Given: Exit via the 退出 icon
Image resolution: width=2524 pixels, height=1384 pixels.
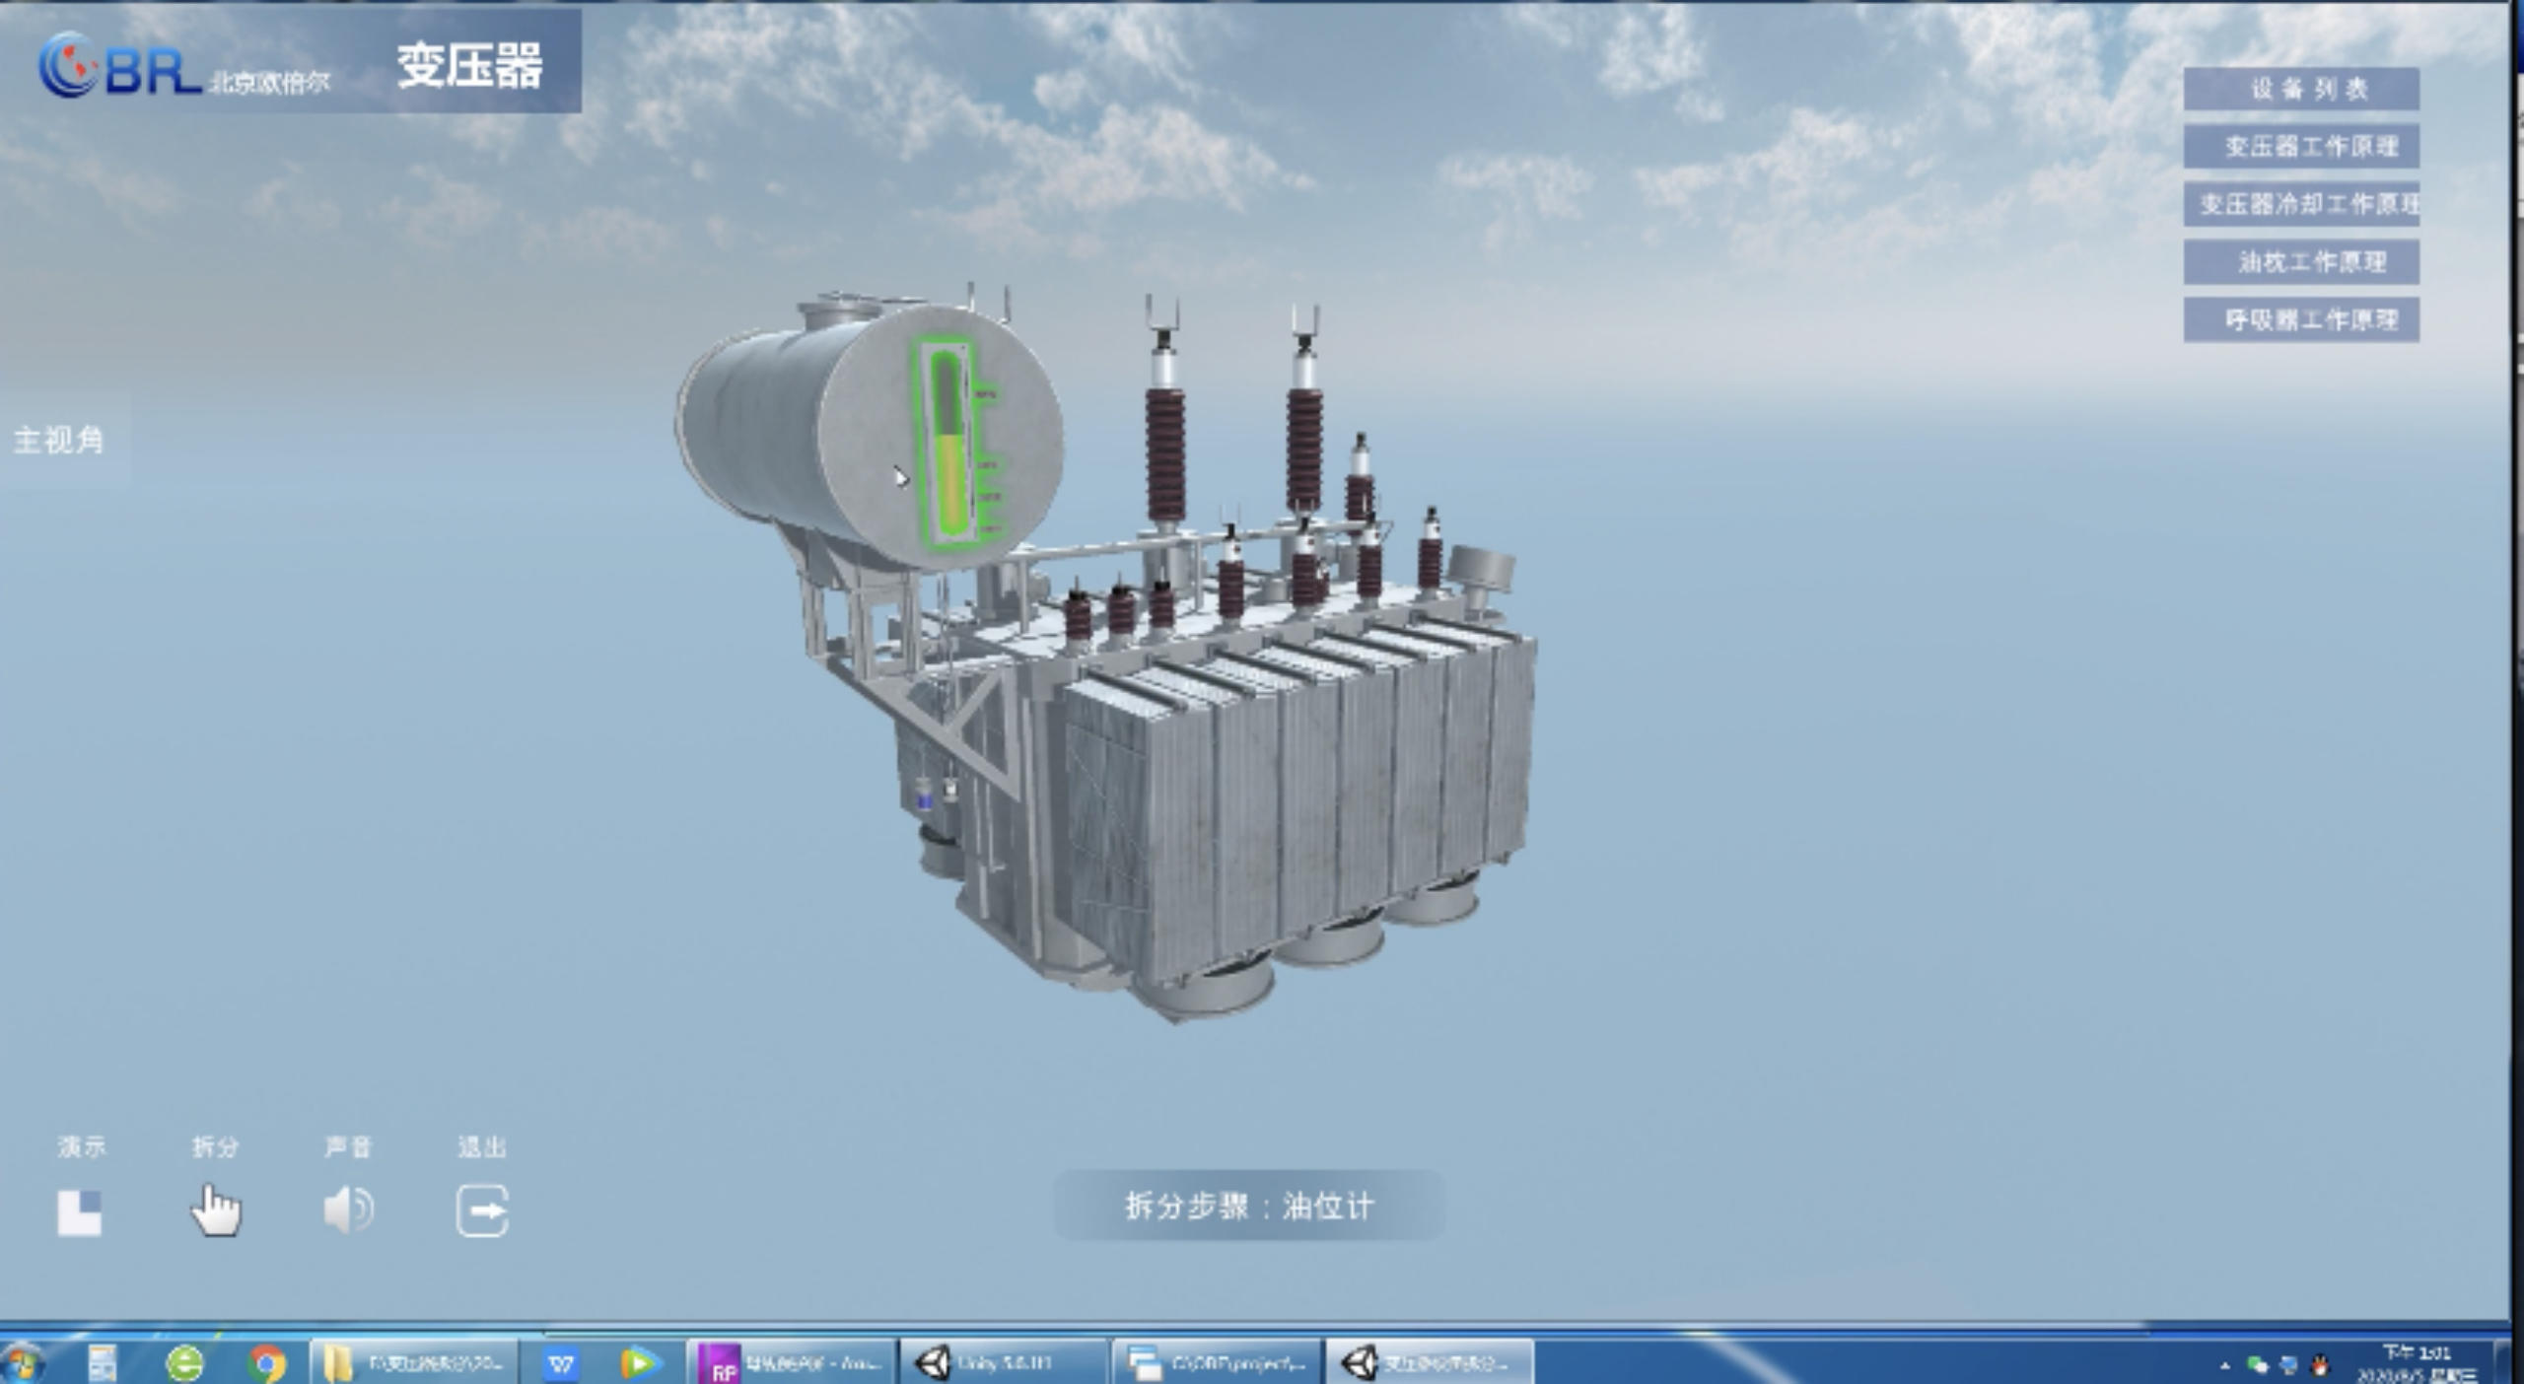Looking at the screenshot, I should [x=482, y=1211].
